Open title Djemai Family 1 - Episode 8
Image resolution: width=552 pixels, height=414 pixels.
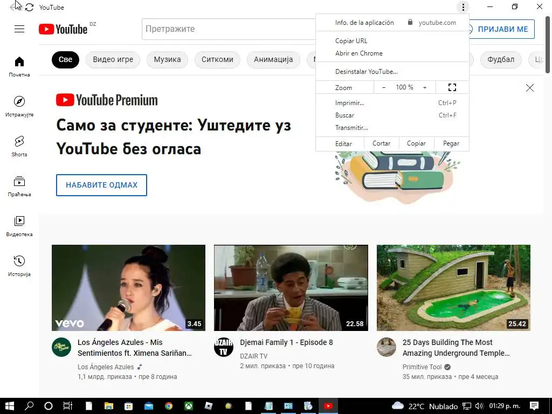(x=286, y=342)
